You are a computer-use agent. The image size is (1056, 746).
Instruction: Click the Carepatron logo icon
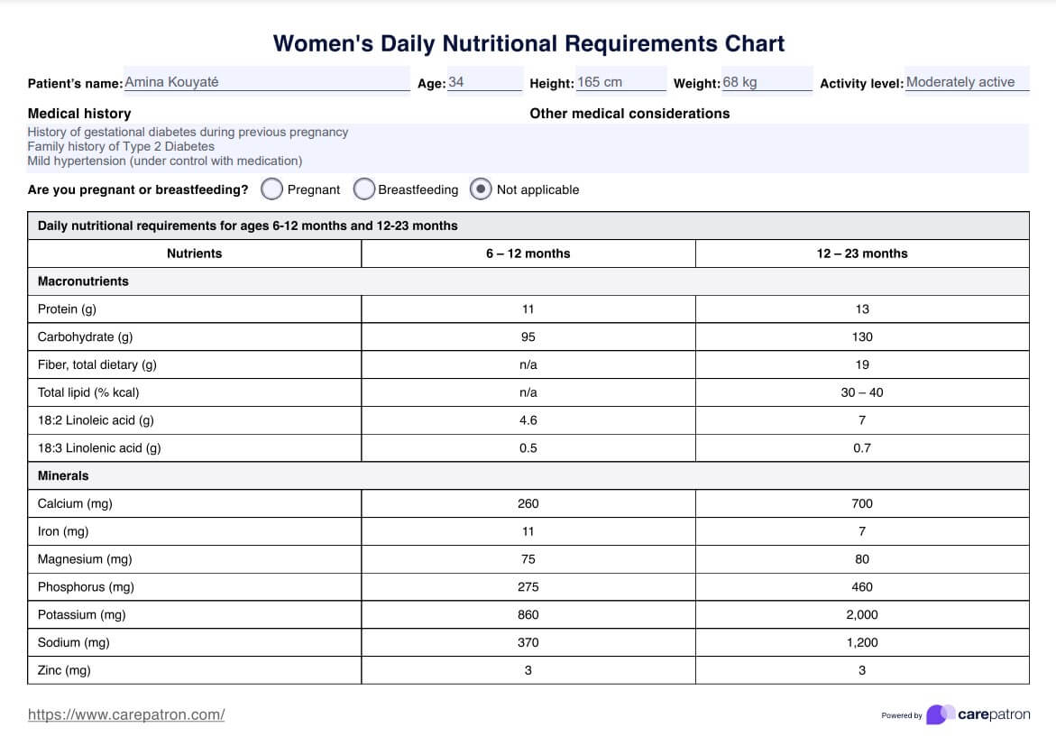[x=940, y=714]
